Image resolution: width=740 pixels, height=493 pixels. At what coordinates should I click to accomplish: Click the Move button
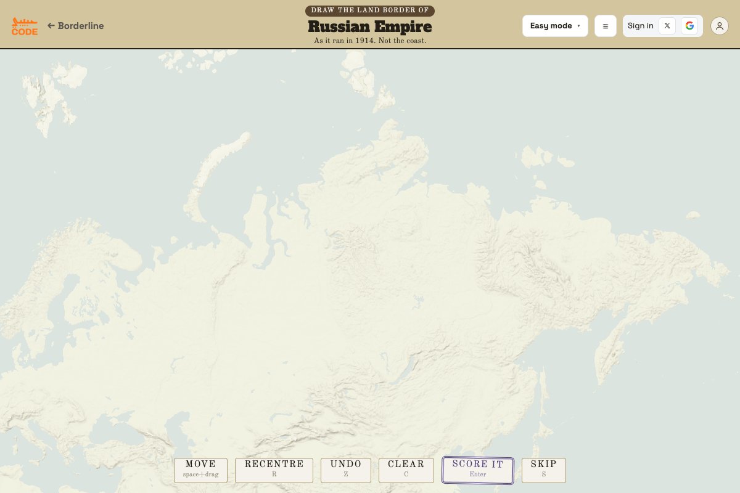click(200, 470)
